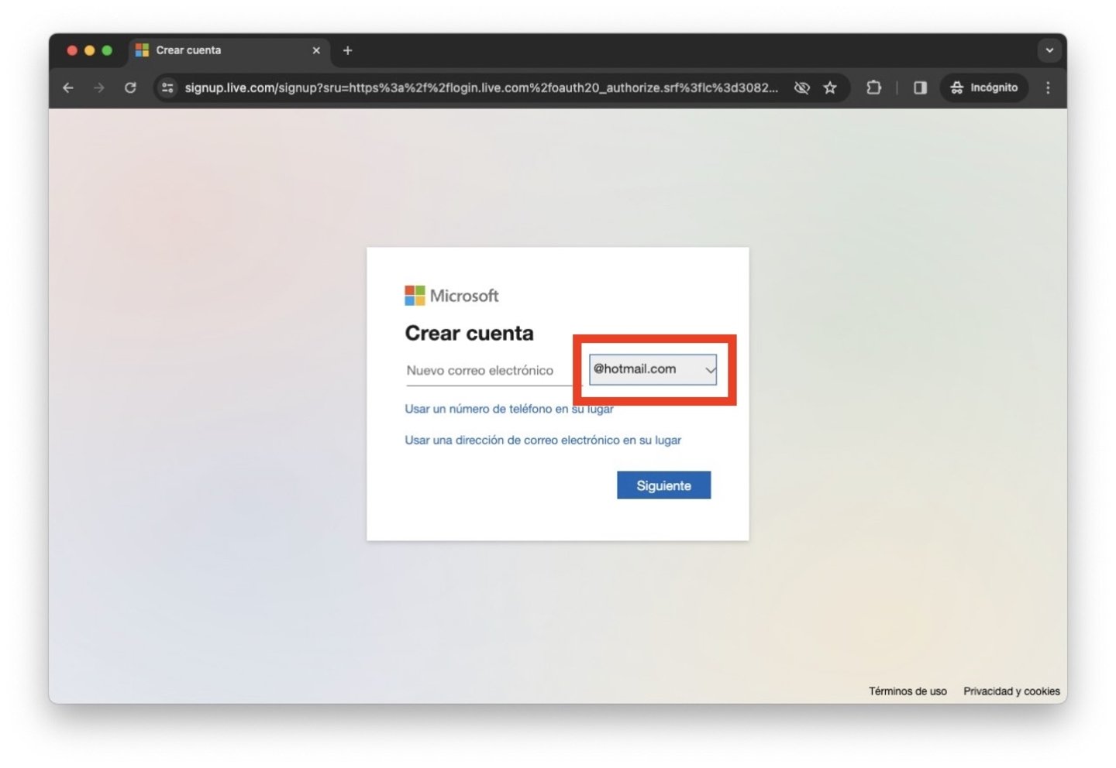Viewport: 1116px width, 768px height.
Task: Close the Crear cuenta tab
Action: 316,50
